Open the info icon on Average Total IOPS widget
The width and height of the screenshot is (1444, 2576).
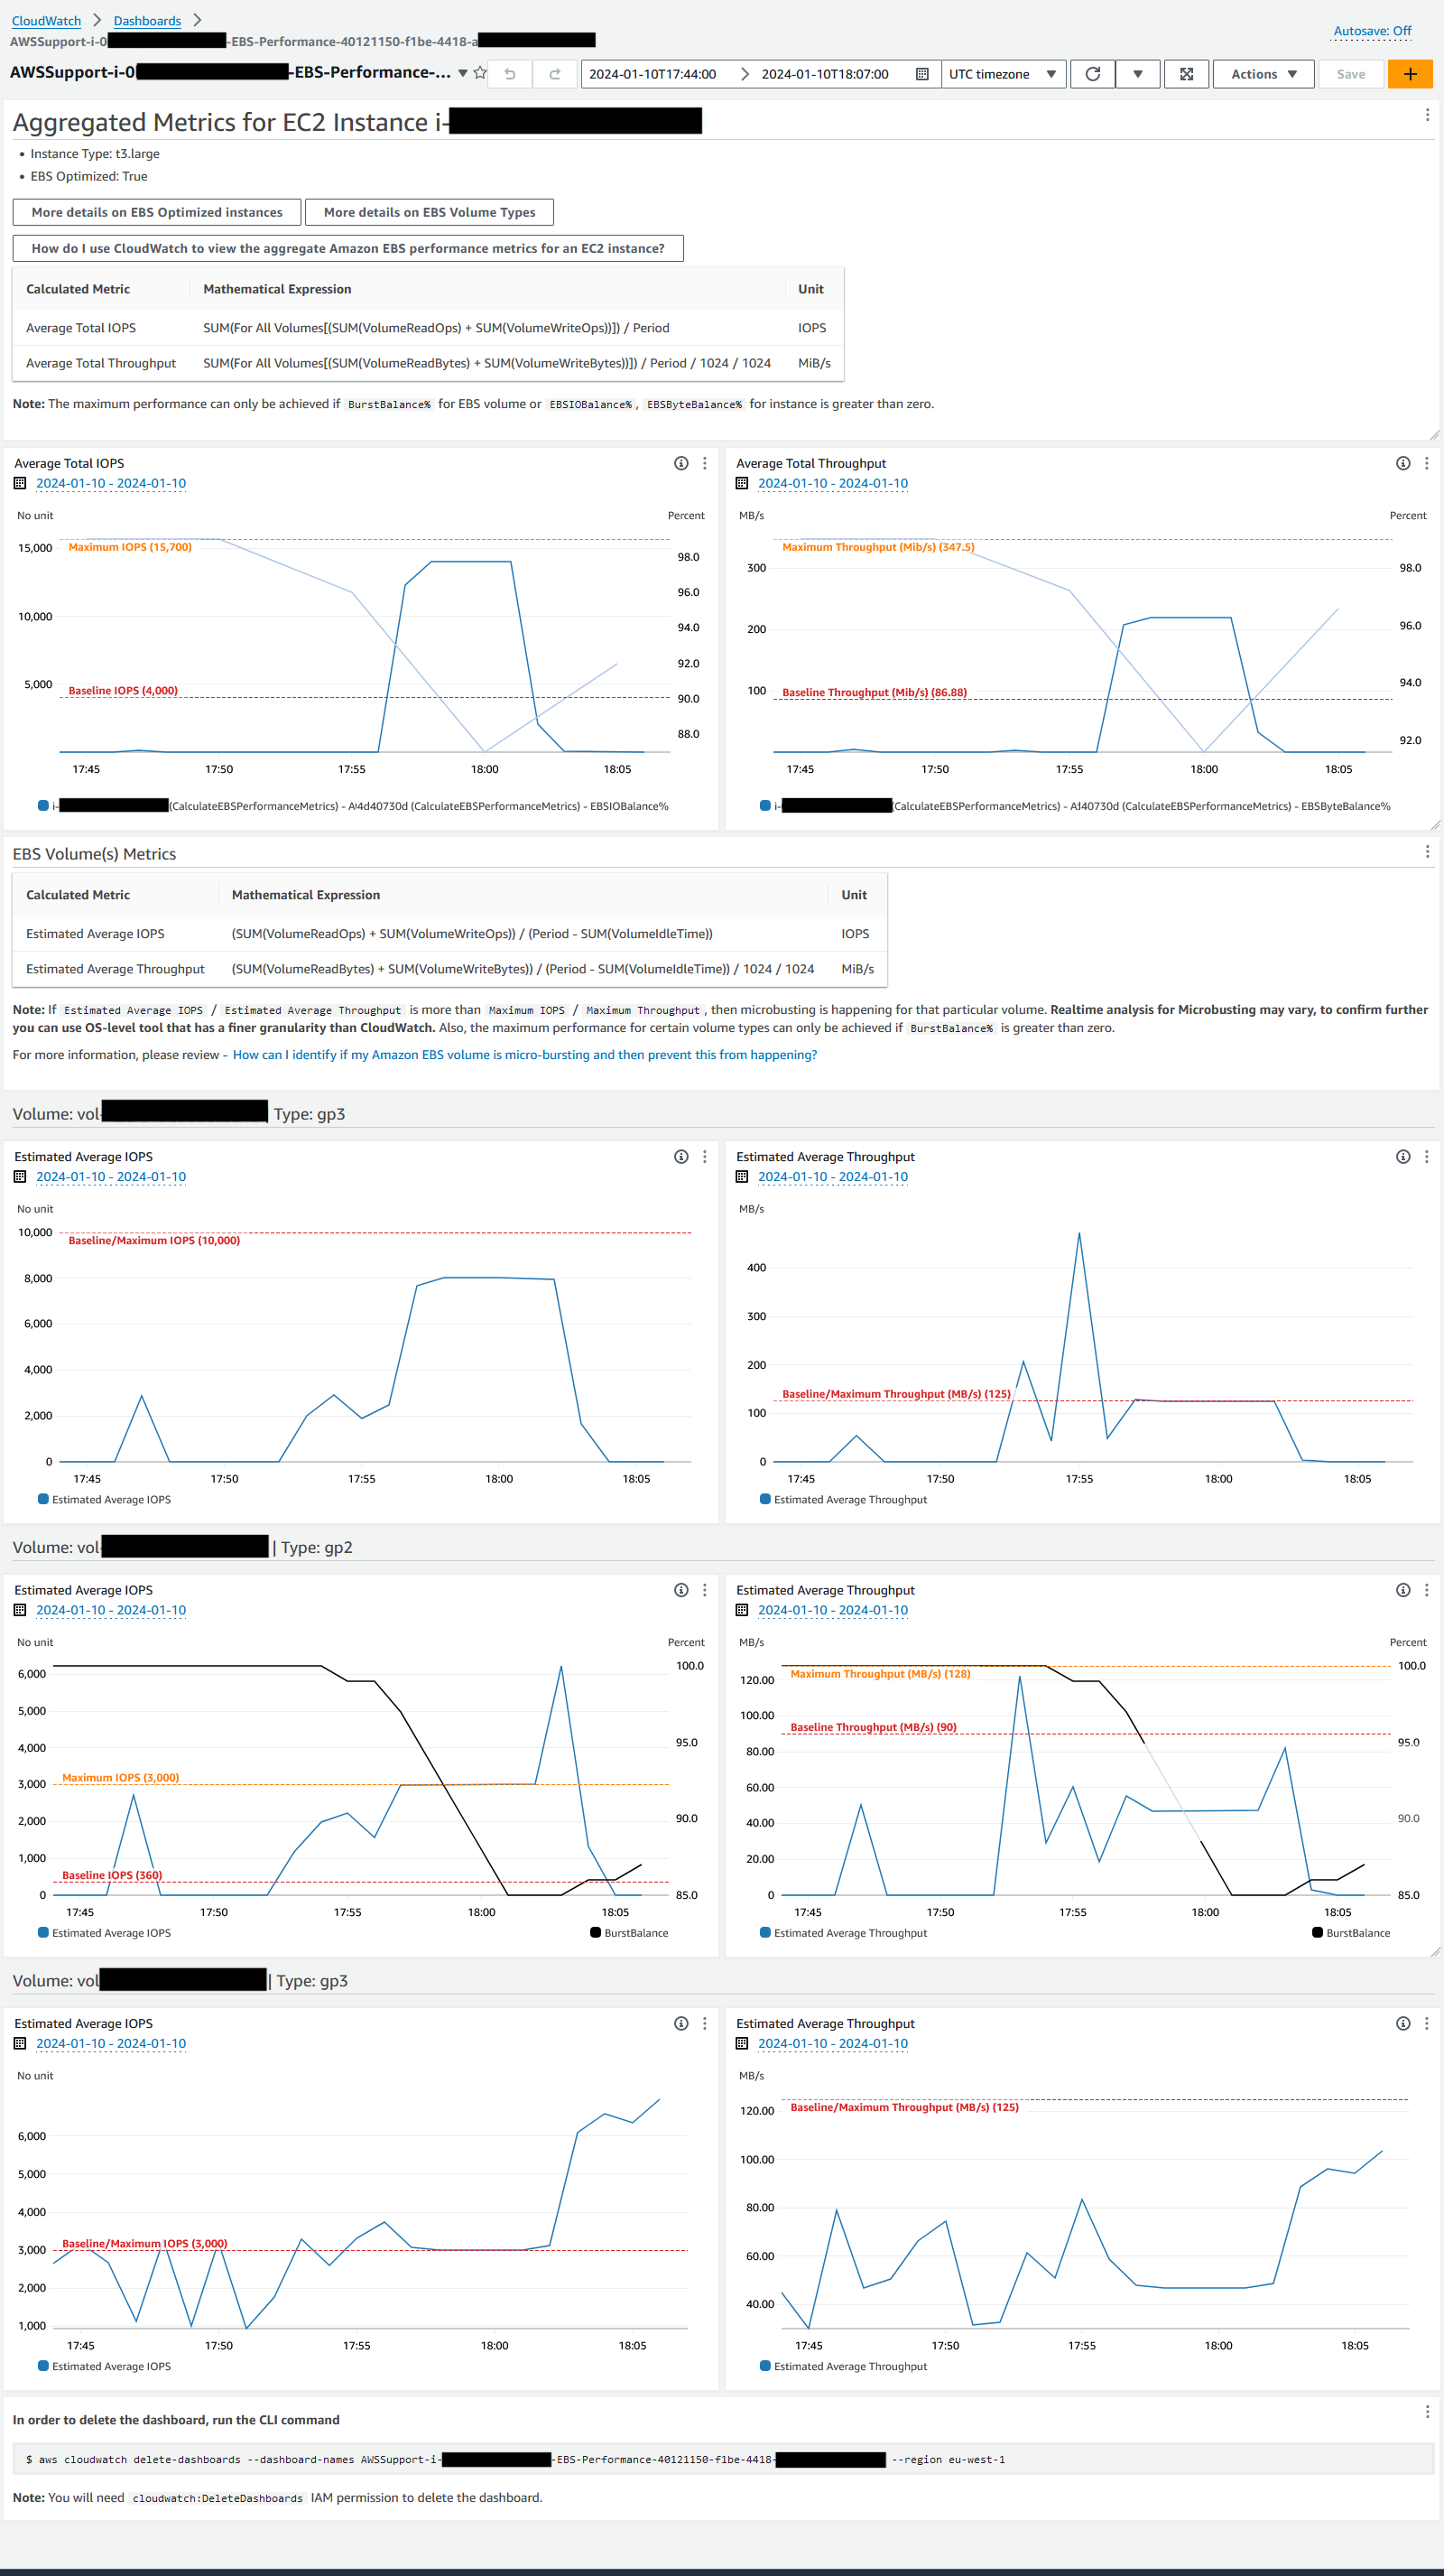(x=680, y=463)
